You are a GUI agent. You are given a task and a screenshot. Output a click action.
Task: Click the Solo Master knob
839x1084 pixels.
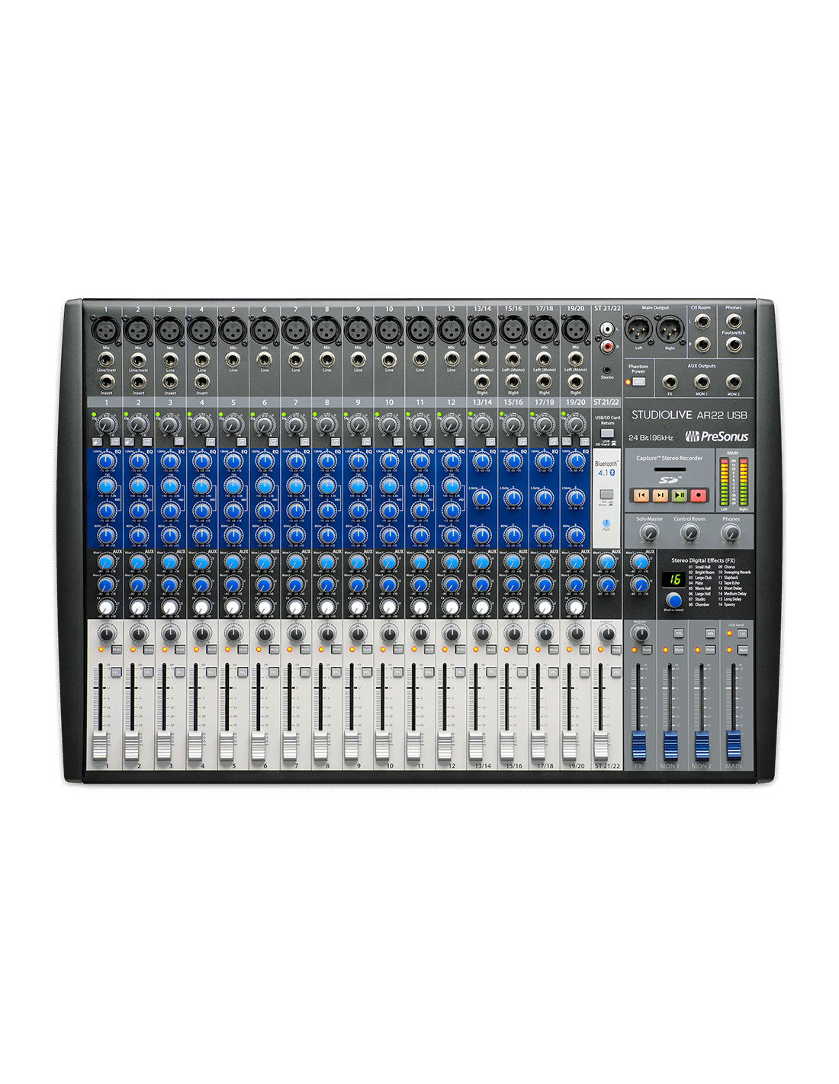point(649,533)
